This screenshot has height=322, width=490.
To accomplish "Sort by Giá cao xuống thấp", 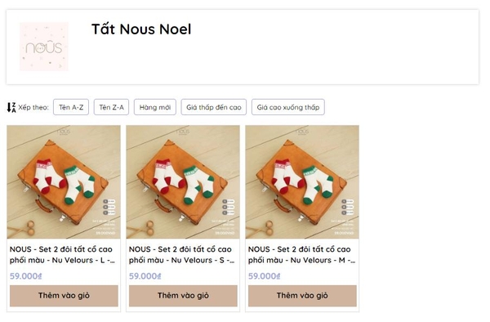I will (287, 107).
